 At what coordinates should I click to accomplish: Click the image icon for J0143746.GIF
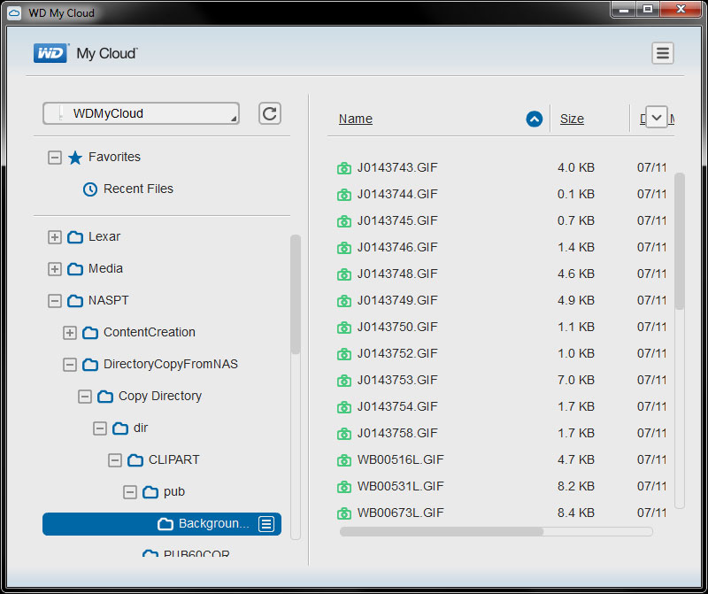coord(344,248)
